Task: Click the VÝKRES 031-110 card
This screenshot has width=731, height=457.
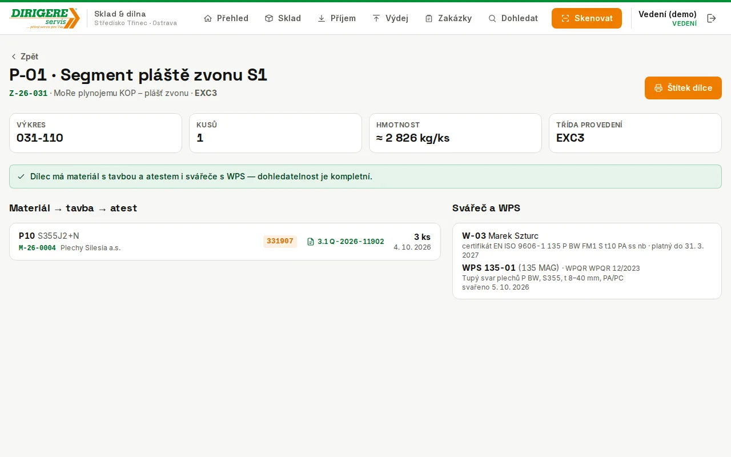Action: (x=95, y=133)
